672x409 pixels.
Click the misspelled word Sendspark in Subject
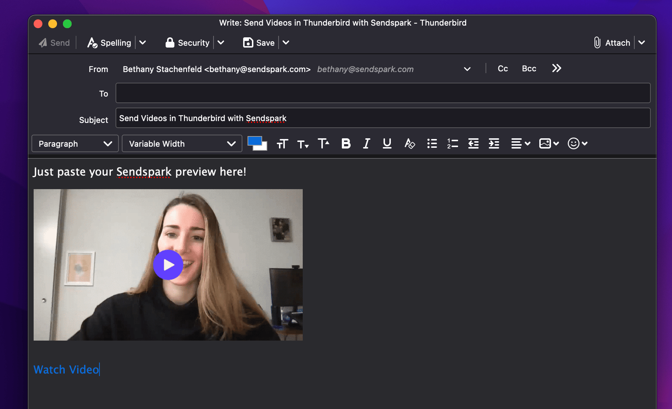[266, 118]
